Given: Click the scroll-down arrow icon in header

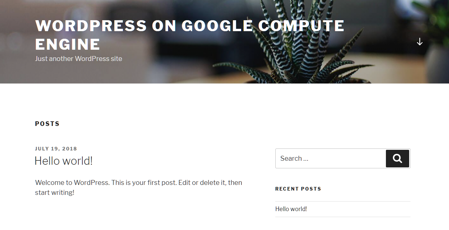Looking at the screenshot, I should coord(420,42).
